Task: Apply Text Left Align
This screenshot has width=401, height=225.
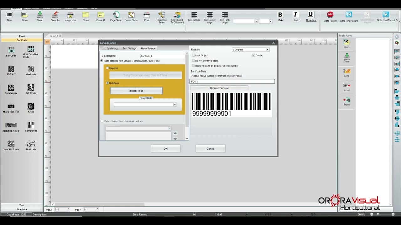Action: point(194,17)
